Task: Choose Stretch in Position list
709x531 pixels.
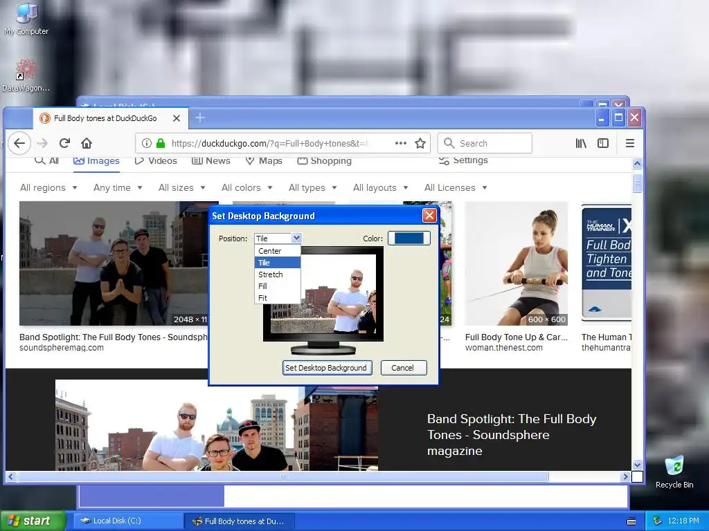Action: click(278, 274)
